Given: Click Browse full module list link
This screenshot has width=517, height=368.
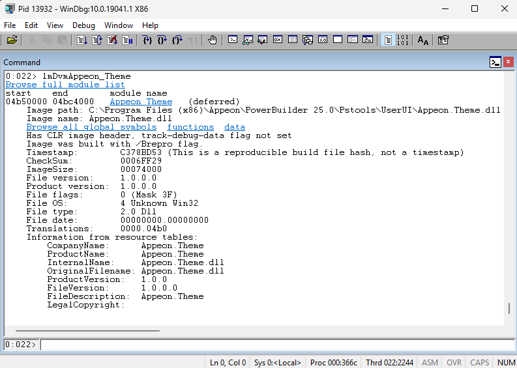Looking at the screenshot, I should (x=65, y=85).
